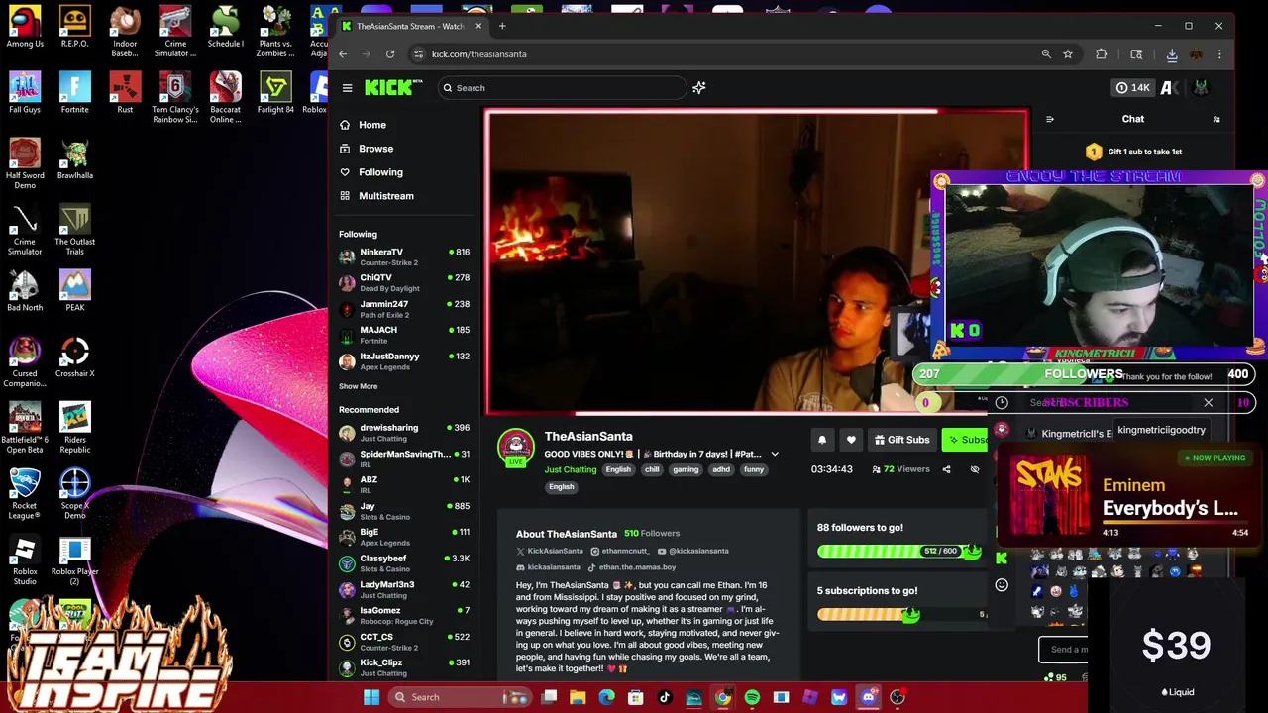
Task: Open Rocket League desktop shortcut
Action: (x=25, y=495)
